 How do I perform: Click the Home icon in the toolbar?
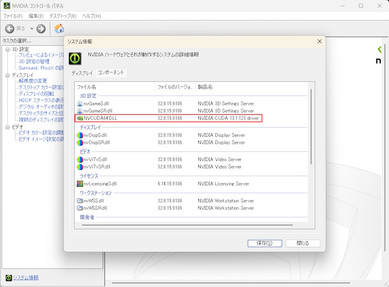click(59, 29)
